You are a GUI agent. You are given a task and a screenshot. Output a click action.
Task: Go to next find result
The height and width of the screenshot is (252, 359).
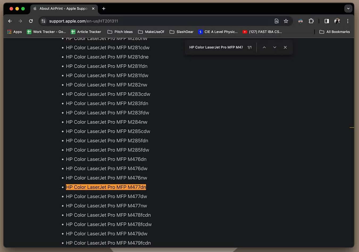coord(275,47)
